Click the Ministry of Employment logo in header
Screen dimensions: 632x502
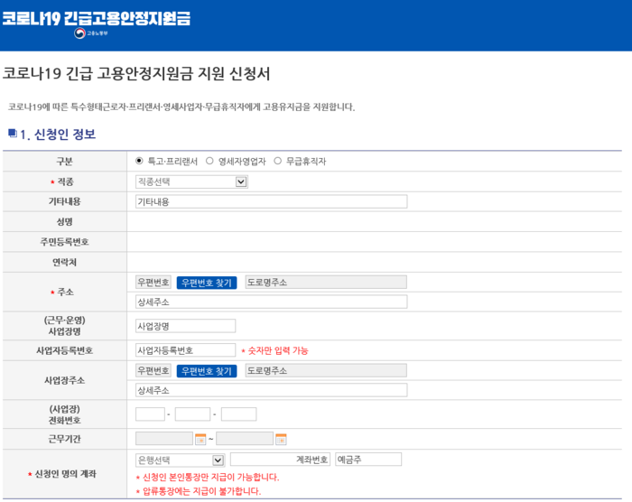pos(90,33)
